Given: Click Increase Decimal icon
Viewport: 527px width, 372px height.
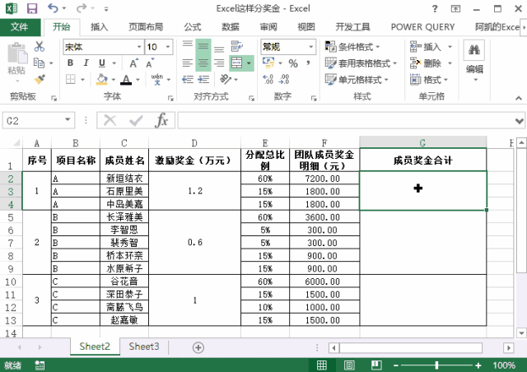Looking at the screenshot, I should pyautogui.click(x=268, y=79).
